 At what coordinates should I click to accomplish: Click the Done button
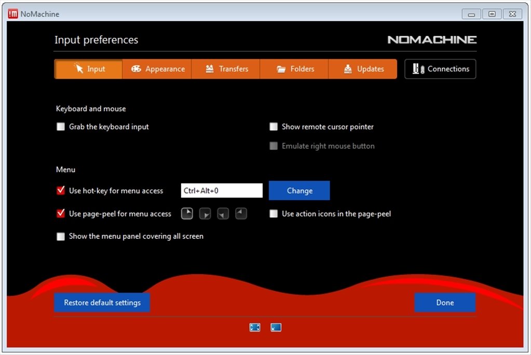pos(445,303)
